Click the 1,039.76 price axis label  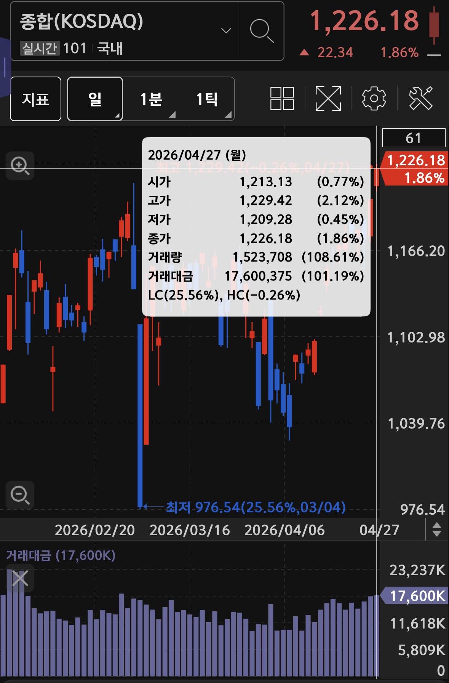(416, 424)
